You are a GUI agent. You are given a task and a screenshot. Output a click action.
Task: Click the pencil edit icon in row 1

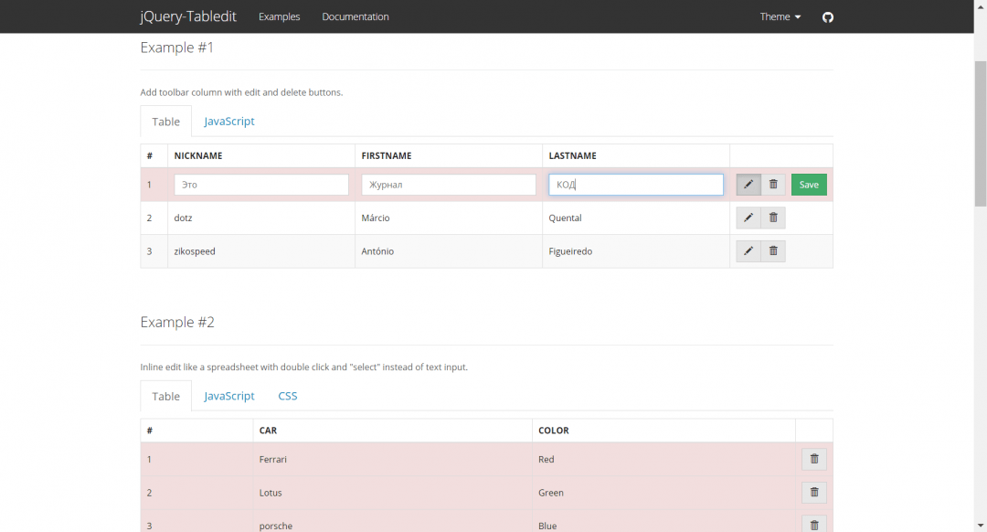coord(748,185)
